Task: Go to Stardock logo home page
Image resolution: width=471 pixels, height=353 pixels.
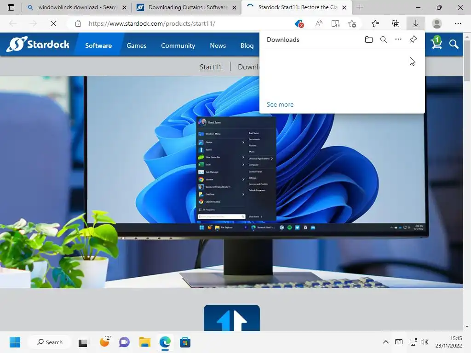Action: click(38, 45)
